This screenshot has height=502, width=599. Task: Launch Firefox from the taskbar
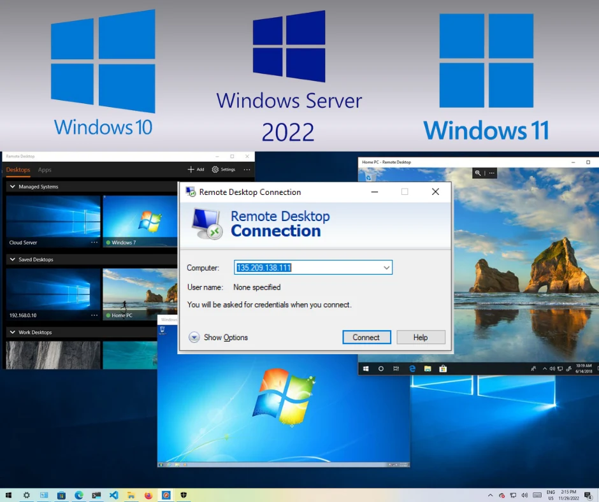pos(148,495)
